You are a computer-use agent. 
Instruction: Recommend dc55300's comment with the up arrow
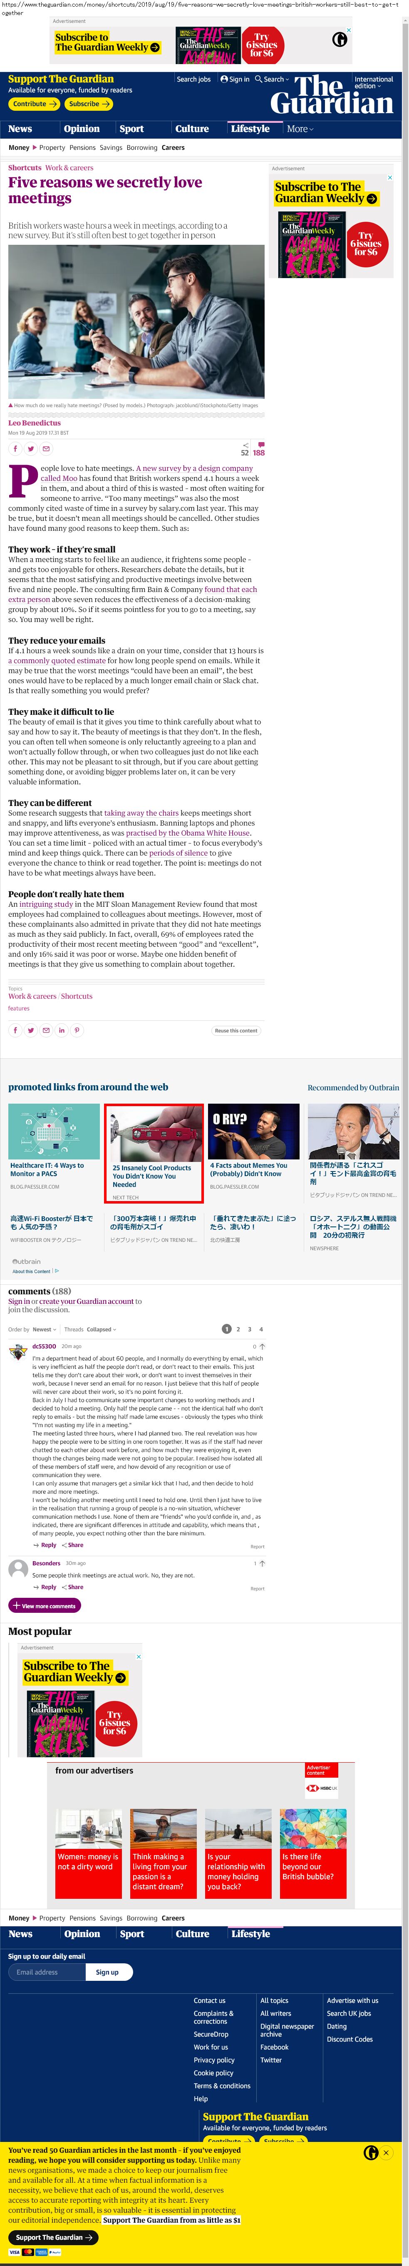(x=262, y=1346)
